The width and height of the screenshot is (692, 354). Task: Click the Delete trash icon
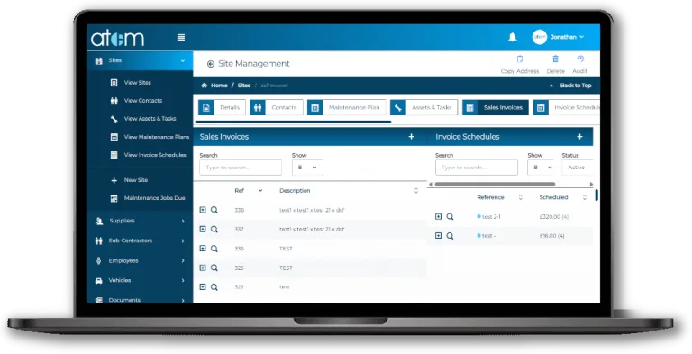pos(556,59)
